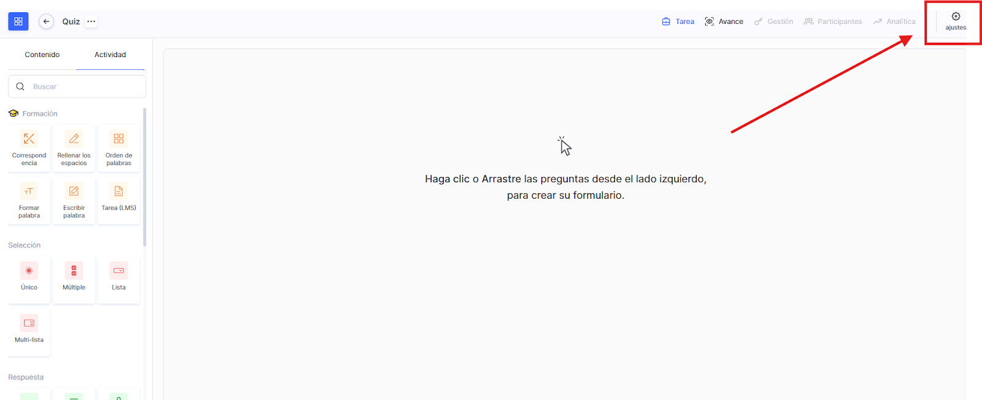The height and width of the screenshot is (400, 982).
Task: Switch to the Tarea view
Action: [x=678, y=21]
